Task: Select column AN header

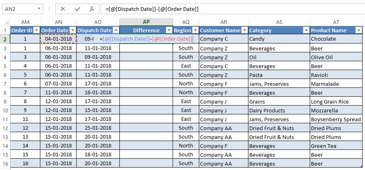Action: pos(58,22)
